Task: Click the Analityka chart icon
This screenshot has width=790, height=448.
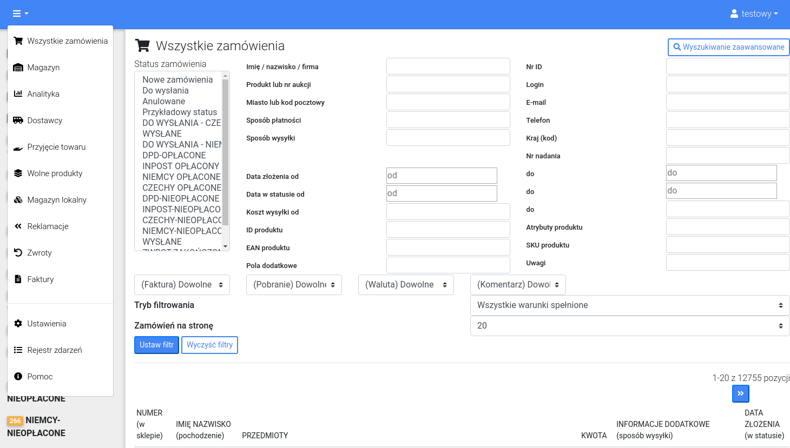Action: [18, 94]
